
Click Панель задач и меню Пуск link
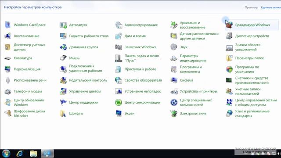click(x=141, y=58)
